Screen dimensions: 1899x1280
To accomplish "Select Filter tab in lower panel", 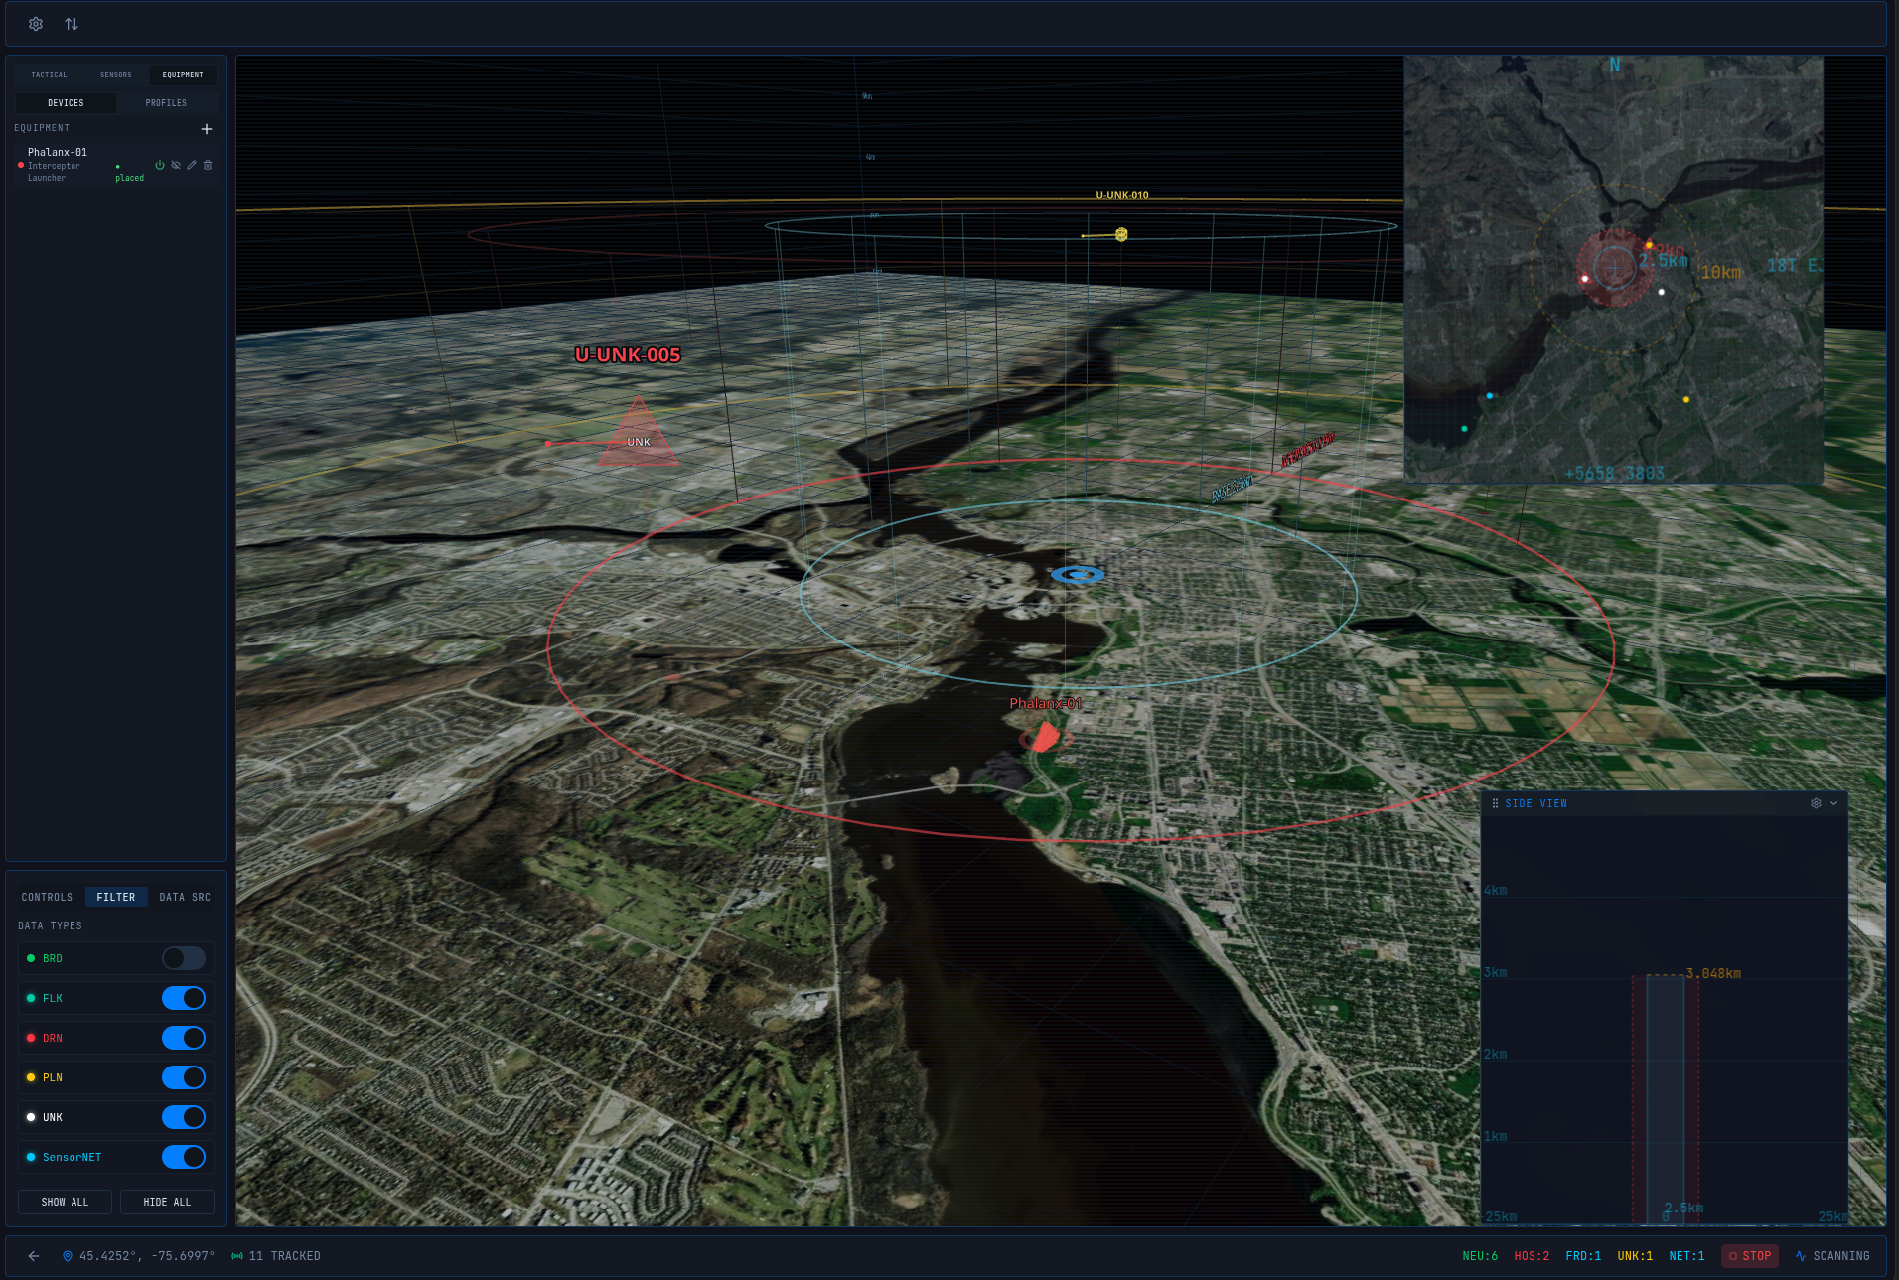I will [x=116, y=897].
